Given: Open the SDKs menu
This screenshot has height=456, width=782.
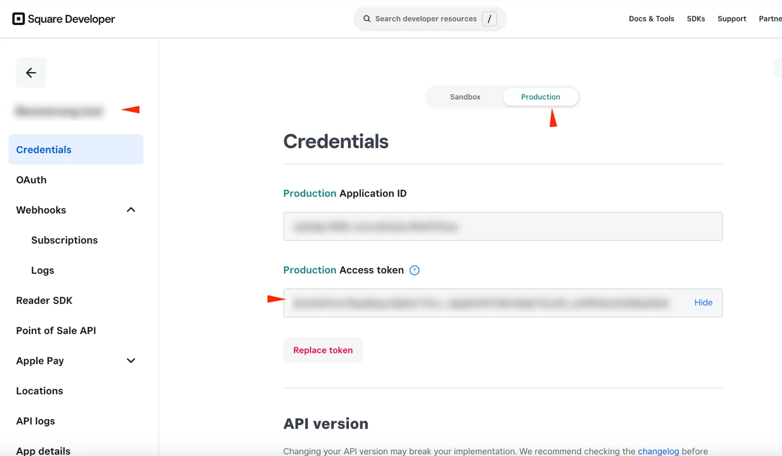Looking at the screenshot, I should click(x=696, y=19).
